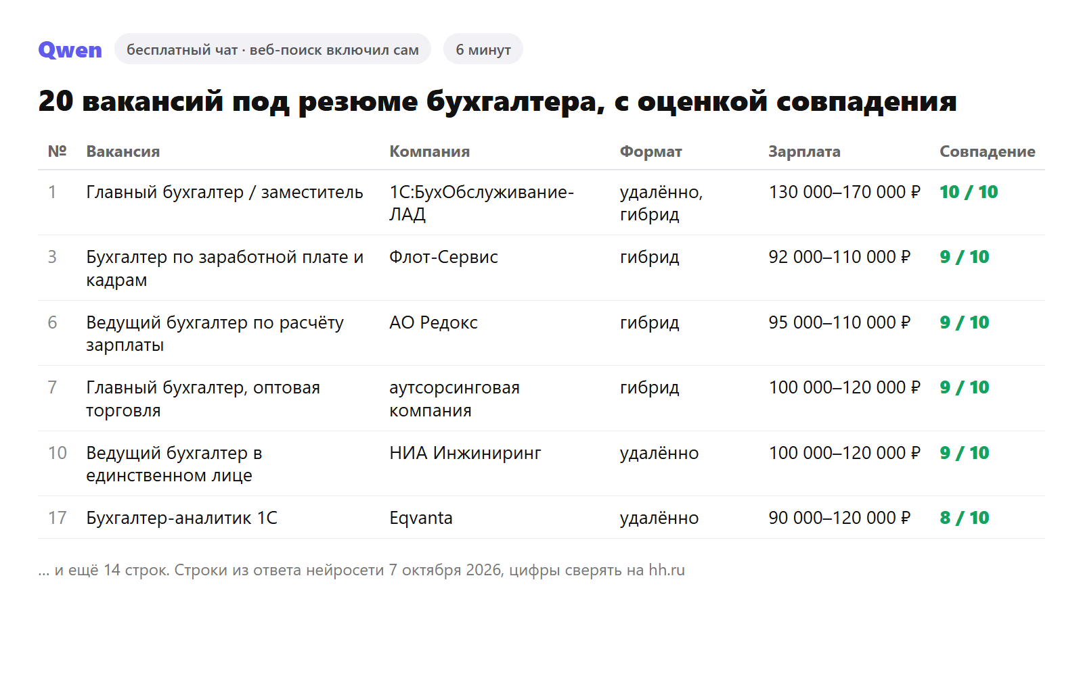Click '9 / 10' score for Флот-Сервис
The image size is (1083, 676).
coord(965,257)
